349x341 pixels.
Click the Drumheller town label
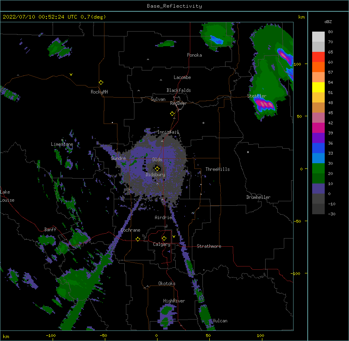coord(258,197)
